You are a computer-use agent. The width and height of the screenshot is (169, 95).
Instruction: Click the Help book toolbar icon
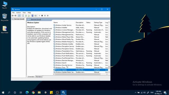[x=32, y=16]
